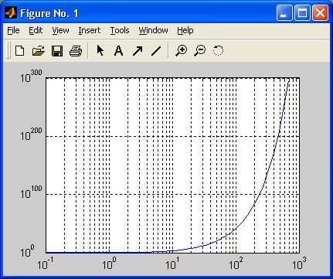333x279 pixels.
Task: Select the Insert Line tool
Action: pyautogui.click(x=156, y=51)
